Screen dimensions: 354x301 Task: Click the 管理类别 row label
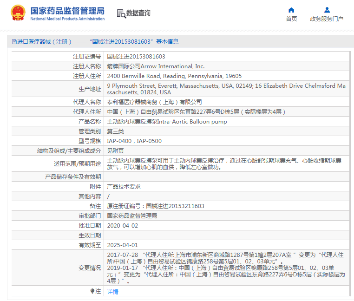coord(90,131)
